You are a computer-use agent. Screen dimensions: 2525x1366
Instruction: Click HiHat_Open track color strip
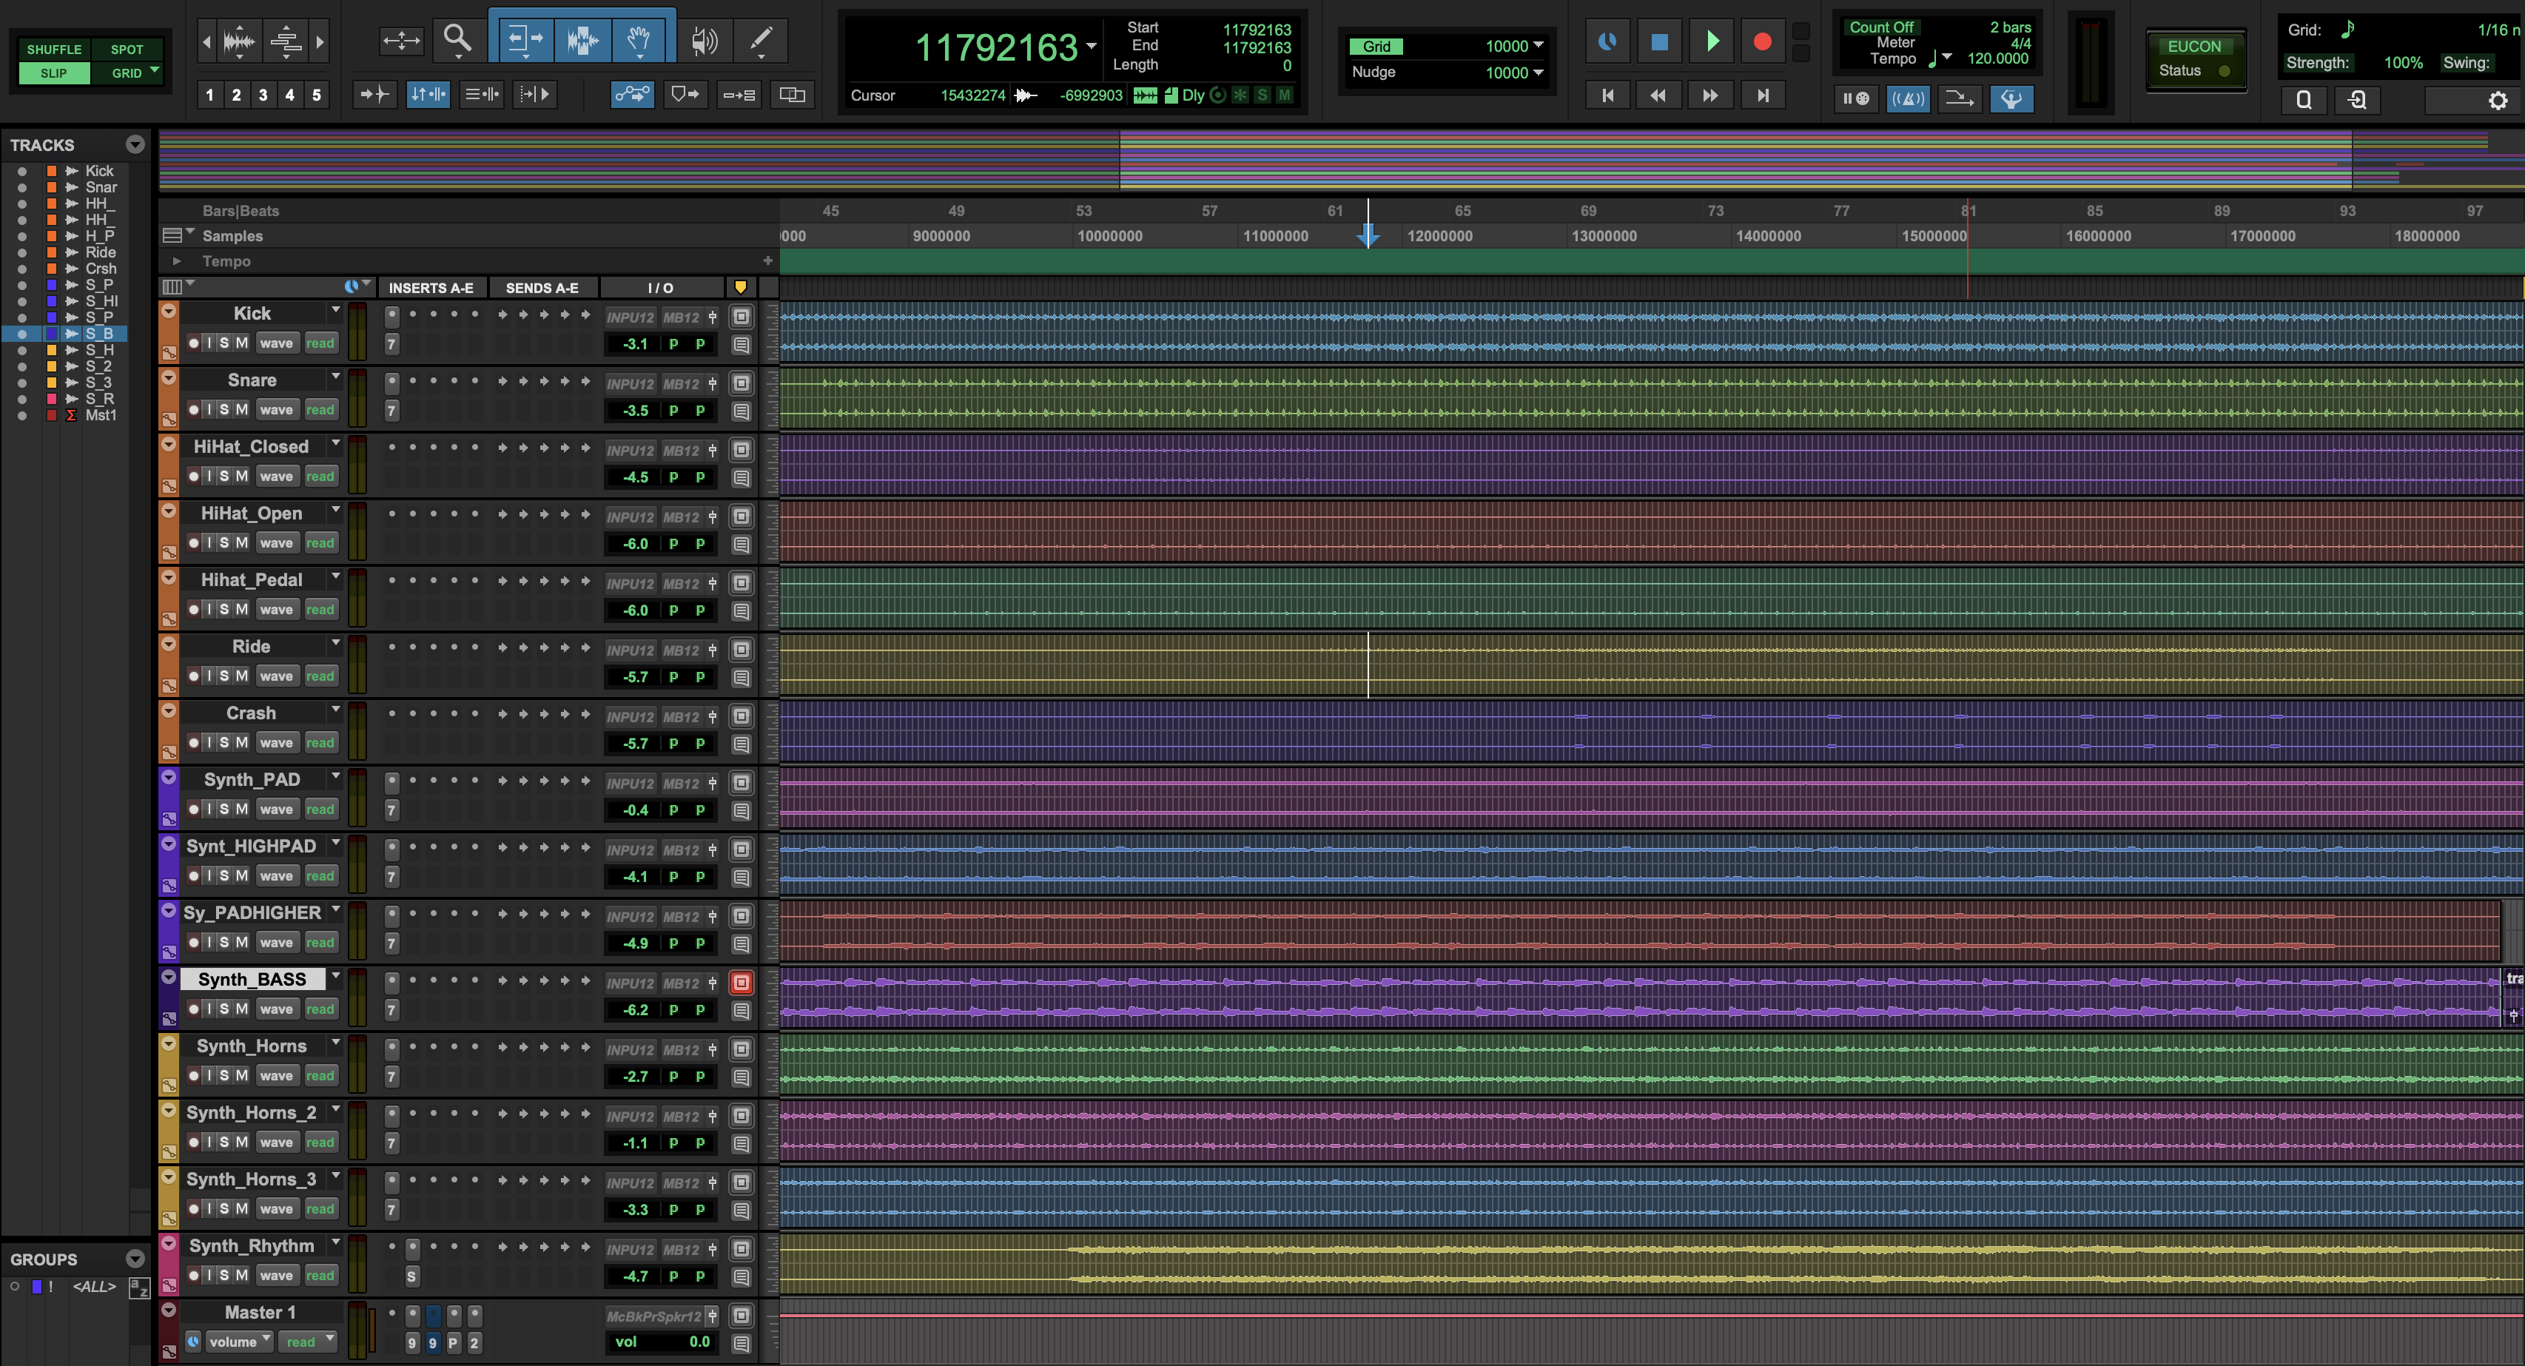tap(169, 532)
